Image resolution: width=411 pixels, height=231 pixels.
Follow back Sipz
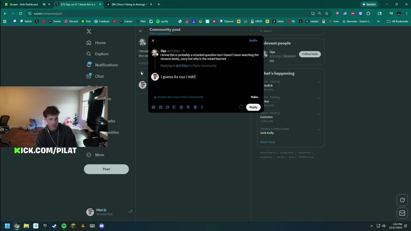[x=310, y=54]
